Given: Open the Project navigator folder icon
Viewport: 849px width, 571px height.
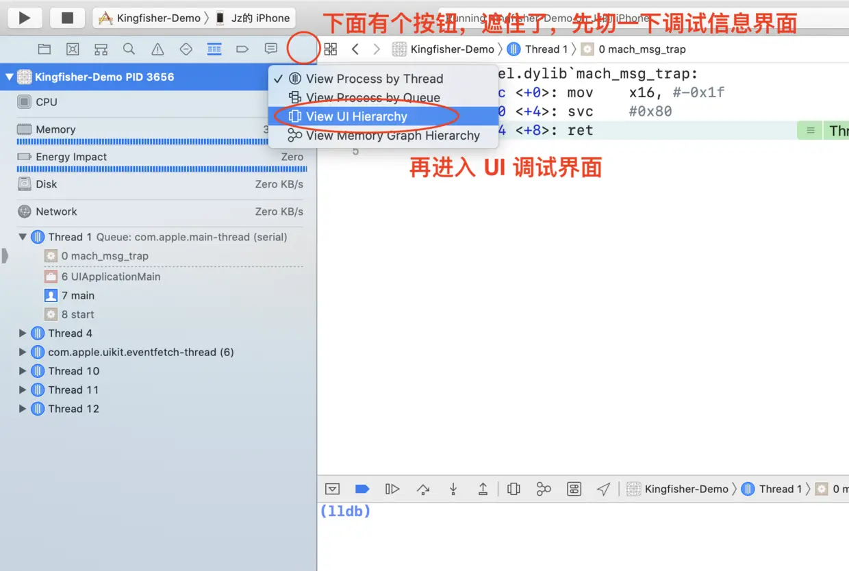Looking at the screenshot, I should (x=45, y=49).
